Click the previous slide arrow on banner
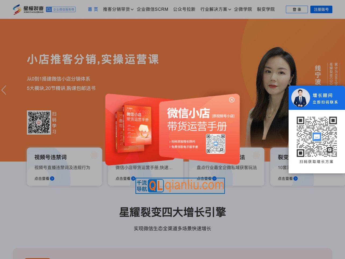This screenshot has width=345, height=259. point(4,90)
